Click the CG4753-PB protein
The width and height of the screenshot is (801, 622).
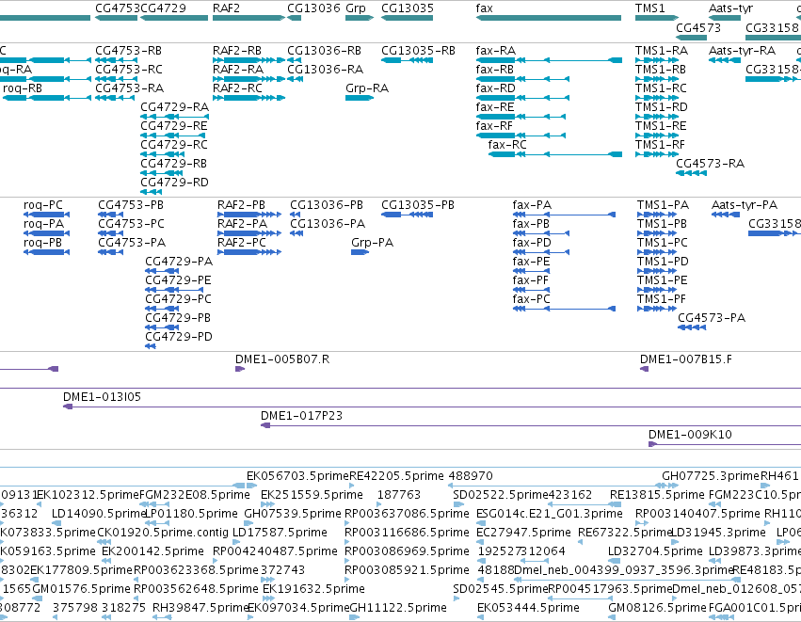coord(131,205)
